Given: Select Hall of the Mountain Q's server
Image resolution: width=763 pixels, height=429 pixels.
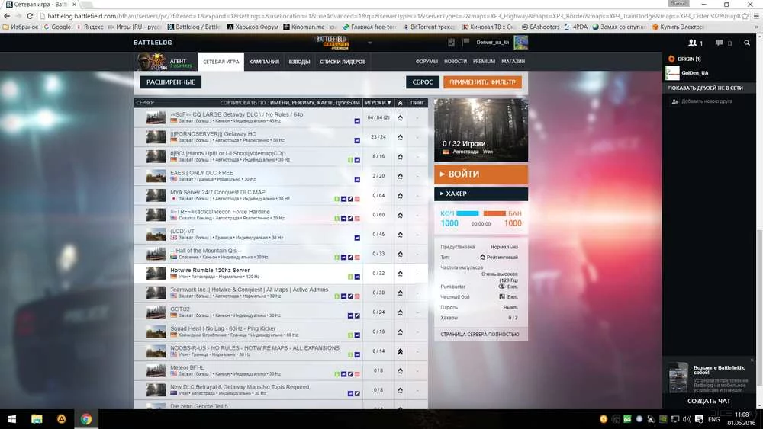Looking at the screenshot, I should point(281,254).
